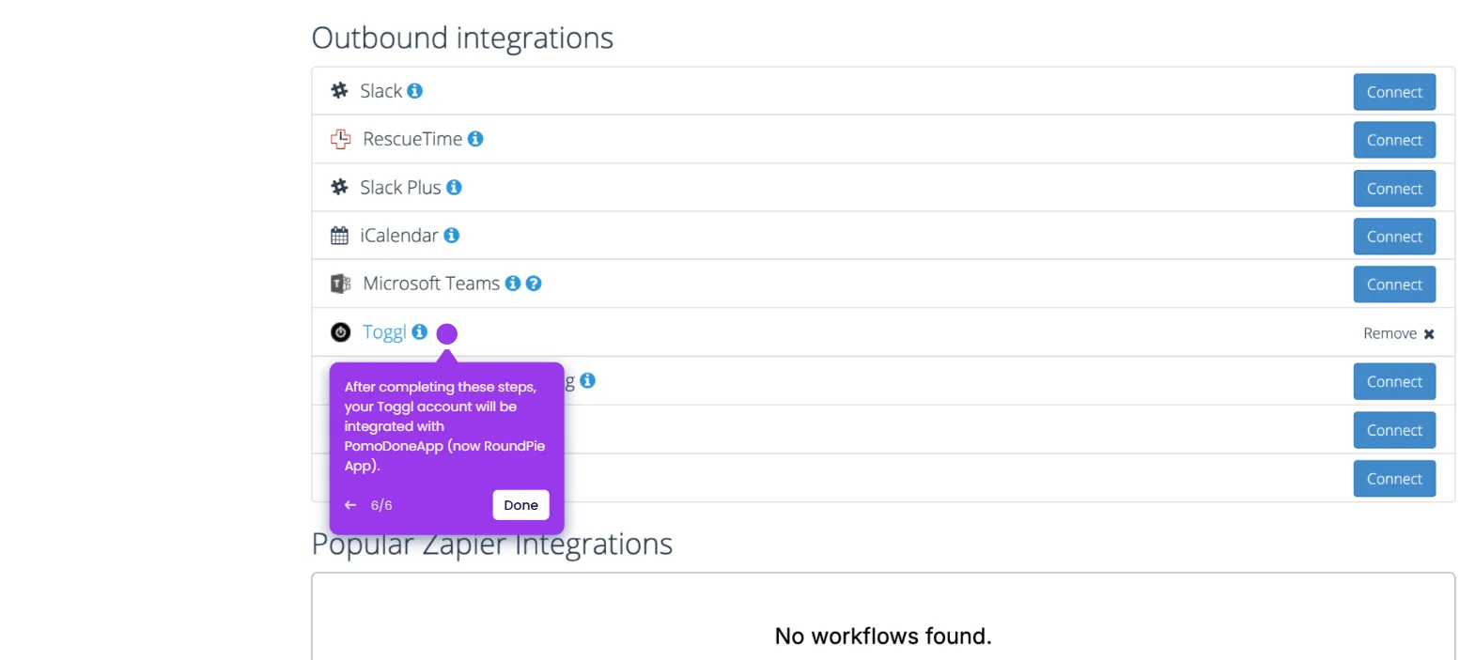Click the Microsoft Teams integration name
Viewport: 1475px width, 660px height.
click(x=431, y=284)
